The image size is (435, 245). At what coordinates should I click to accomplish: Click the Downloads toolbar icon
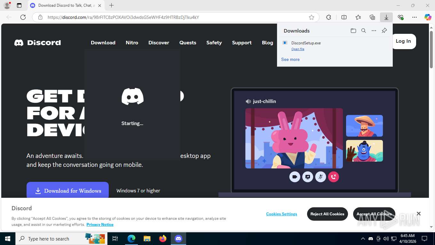386,17
